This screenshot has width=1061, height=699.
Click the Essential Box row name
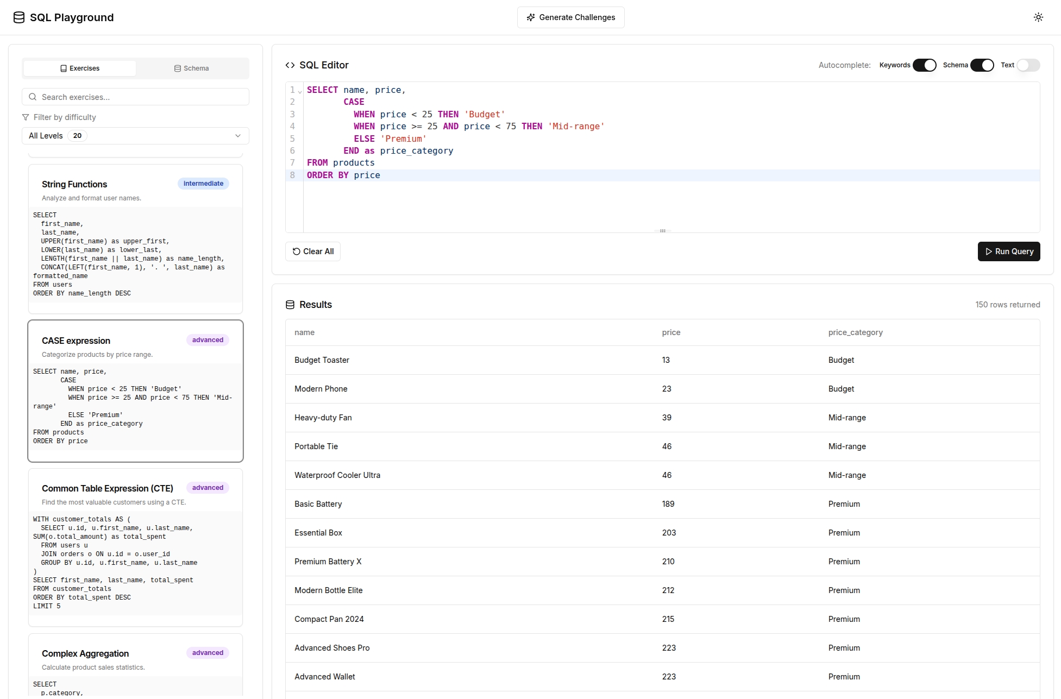pos(318,533)
